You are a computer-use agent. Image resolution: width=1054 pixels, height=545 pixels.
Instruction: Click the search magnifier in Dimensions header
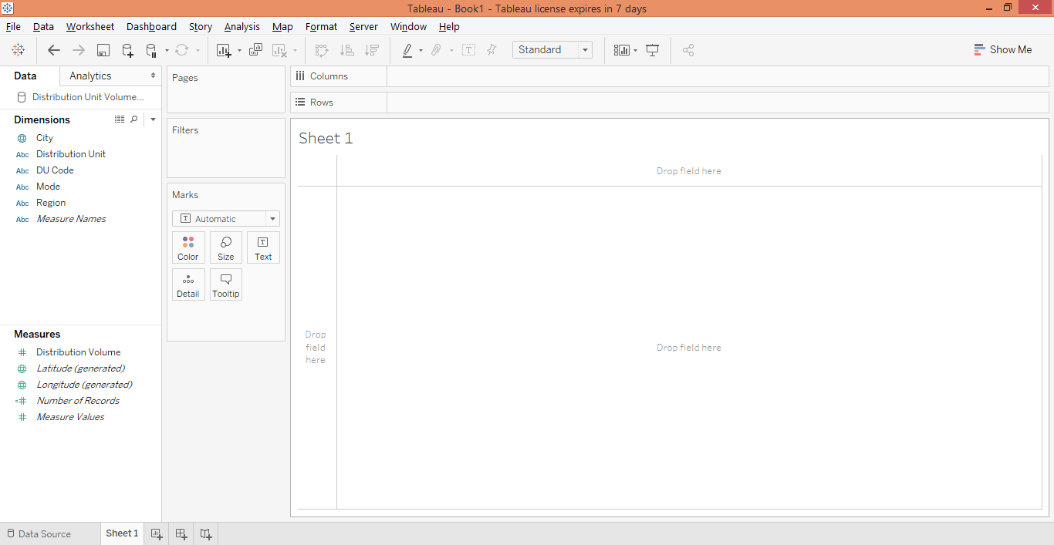(133, 119)
